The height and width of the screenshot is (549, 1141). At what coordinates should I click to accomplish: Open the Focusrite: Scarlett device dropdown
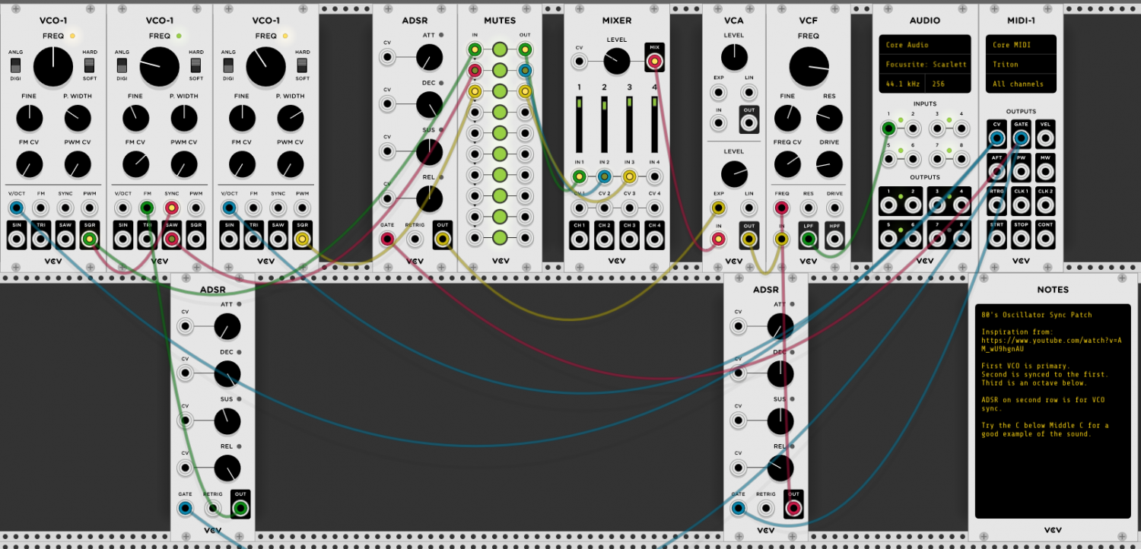925,65
